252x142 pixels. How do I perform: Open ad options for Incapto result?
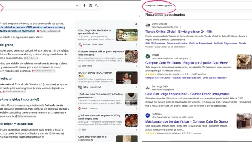(x=191, y=58)
